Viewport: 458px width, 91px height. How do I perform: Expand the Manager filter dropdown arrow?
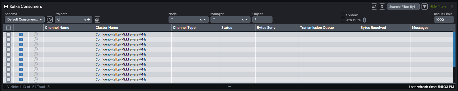point(246,20)
